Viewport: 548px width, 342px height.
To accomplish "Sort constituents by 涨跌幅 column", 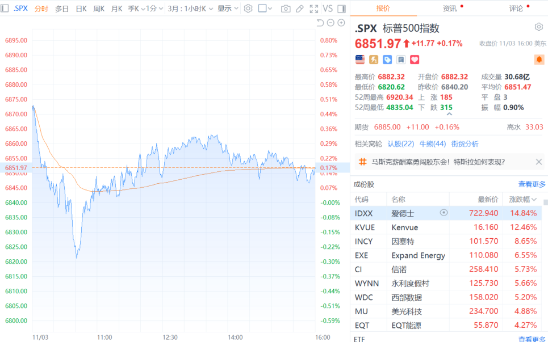I will (522, 200).
